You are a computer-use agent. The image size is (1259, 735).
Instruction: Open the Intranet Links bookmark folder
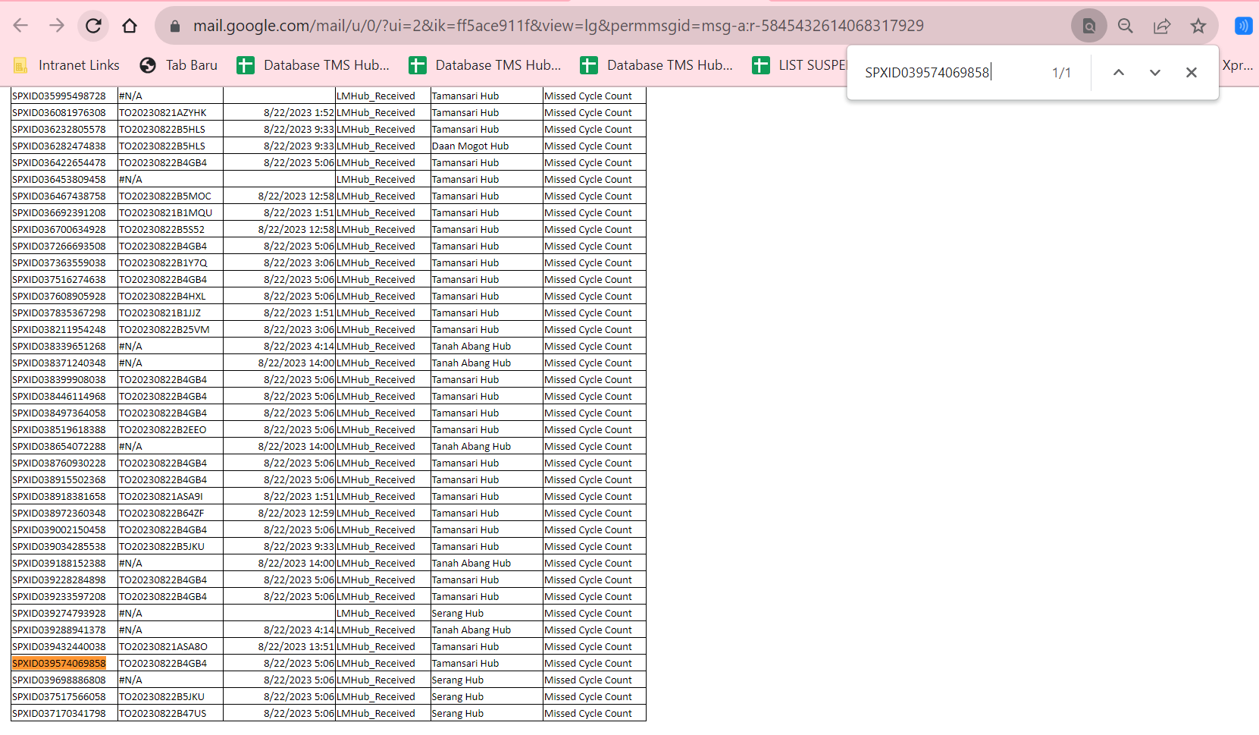[x=67, y=65]
